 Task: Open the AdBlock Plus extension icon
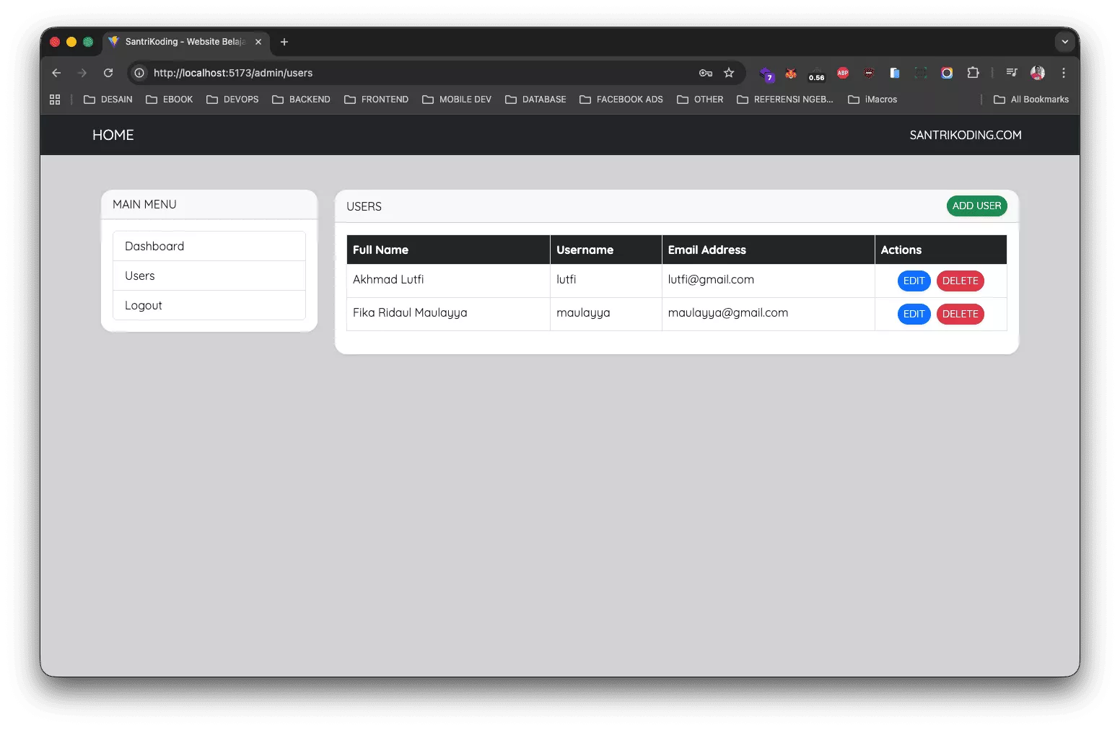coord(843,73)
